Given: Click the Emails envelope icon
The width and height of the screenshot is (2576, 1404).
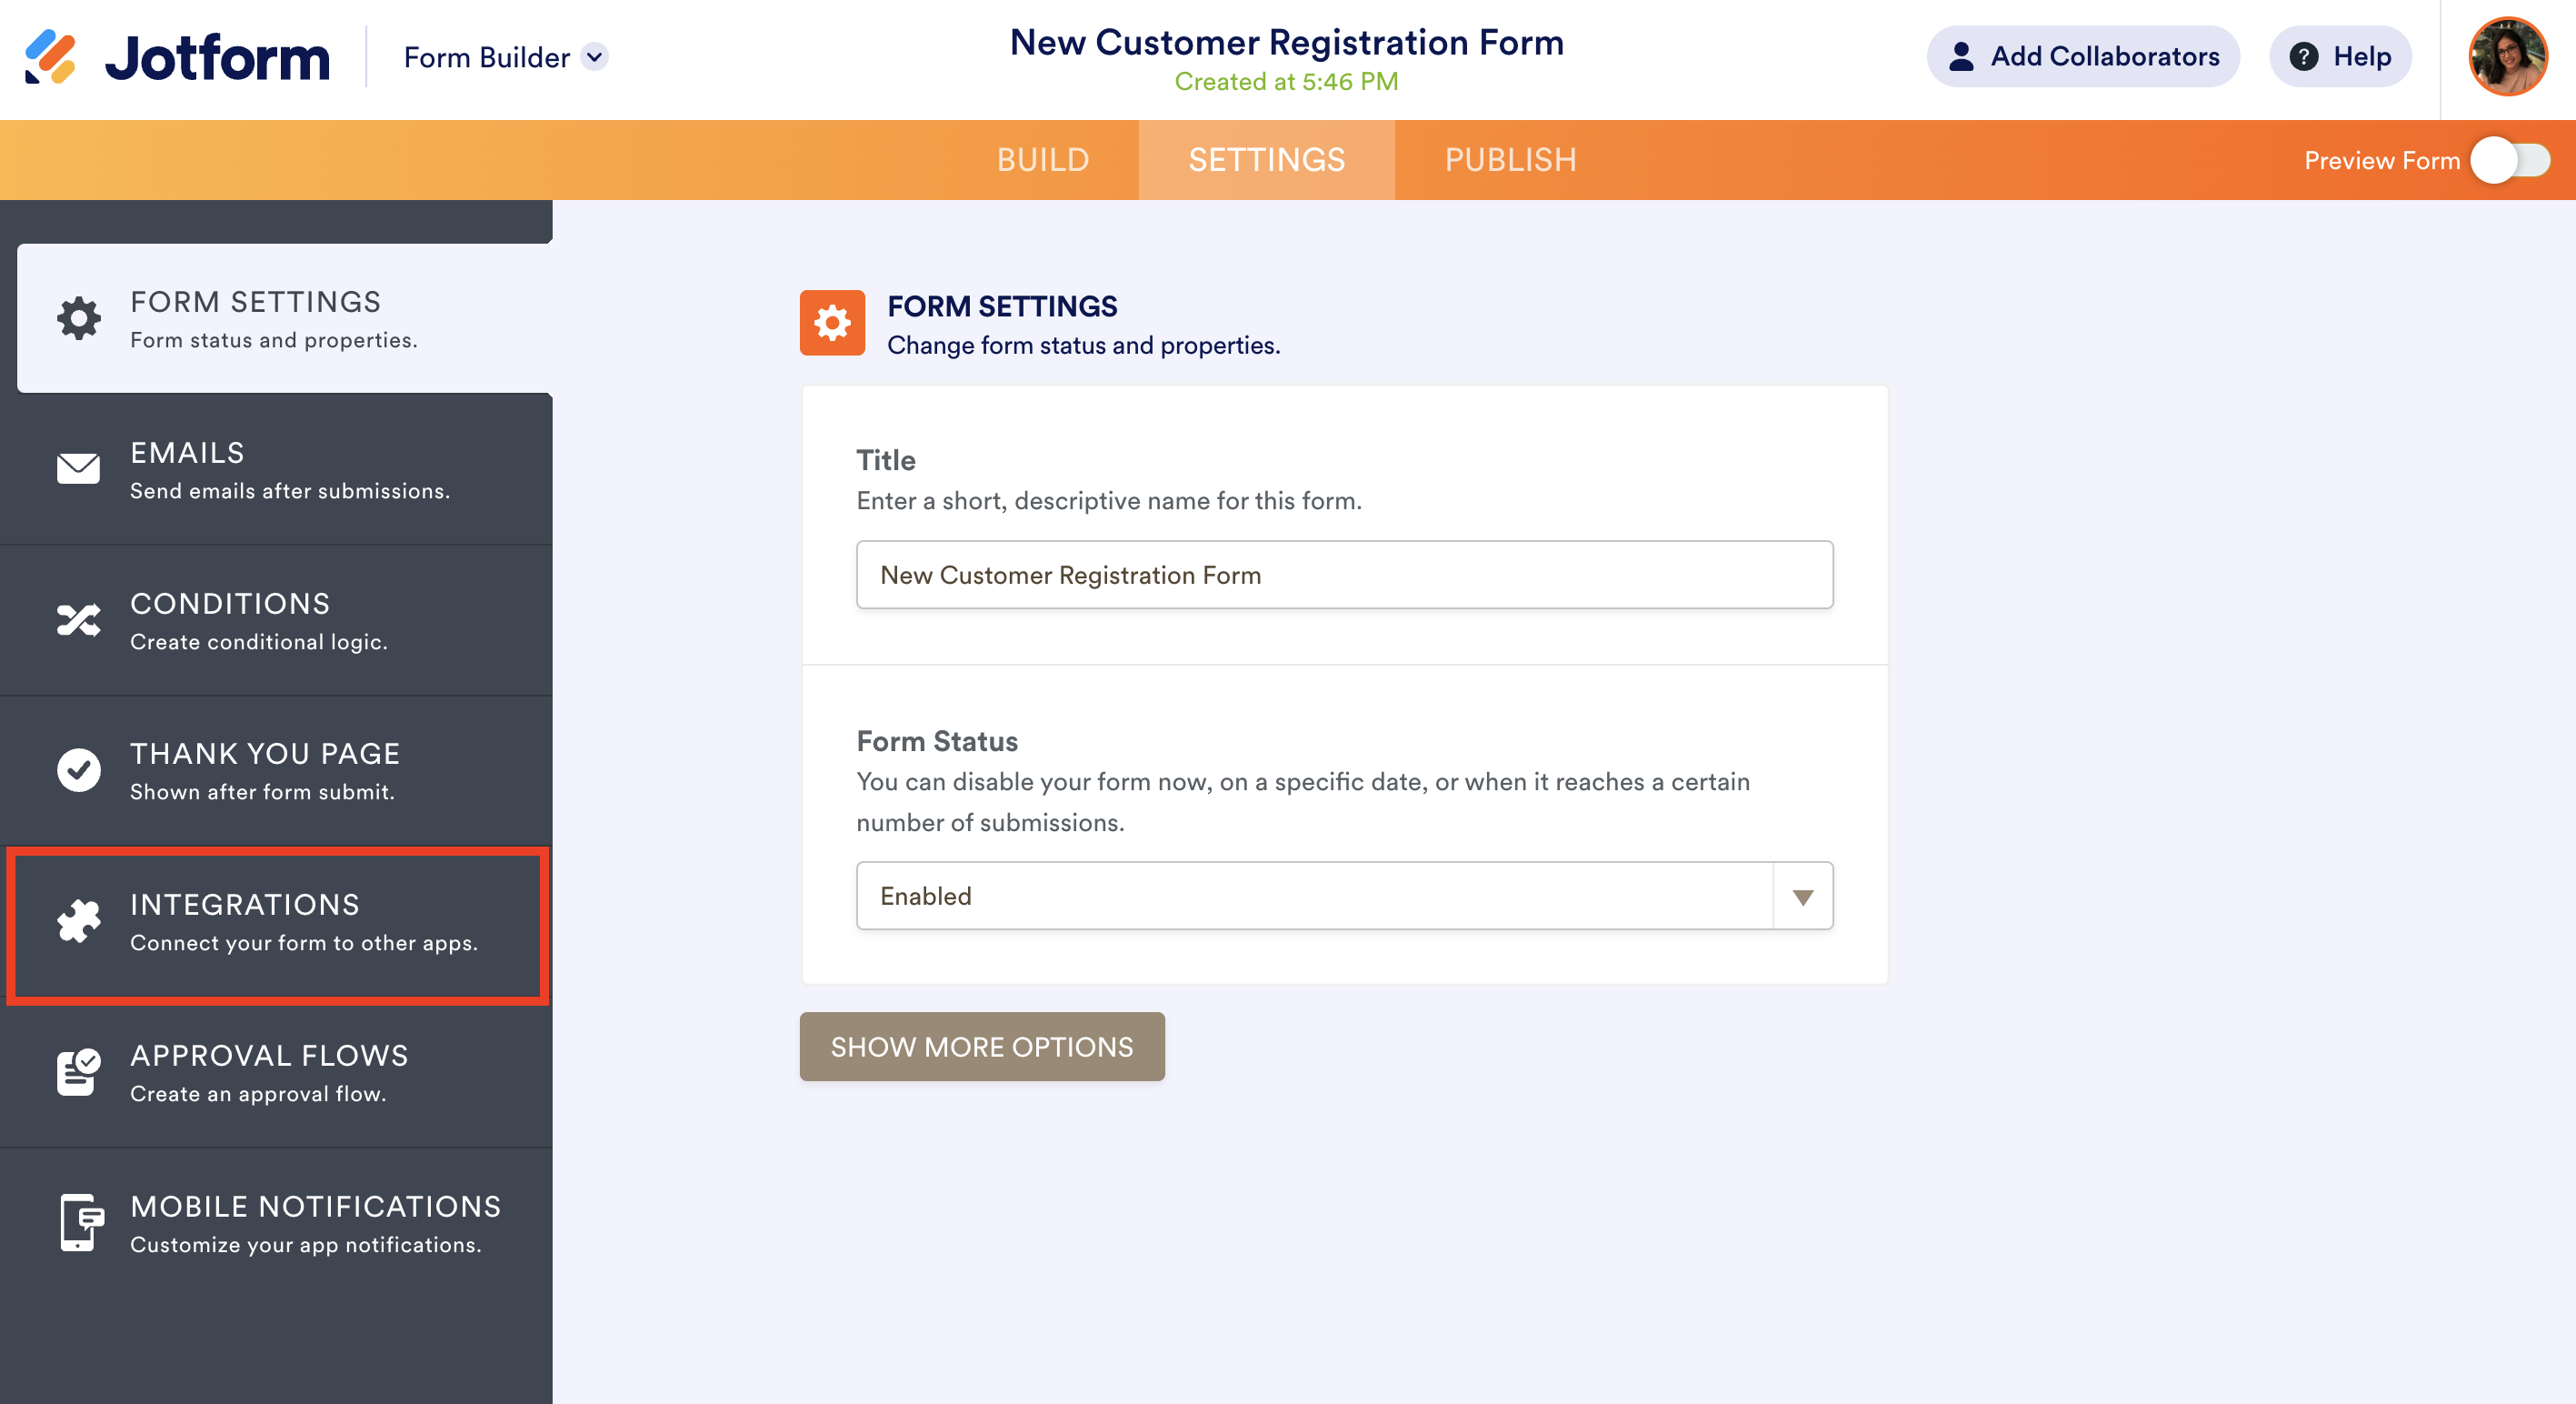Looking at the screenshot, I should tap(79, 468).
